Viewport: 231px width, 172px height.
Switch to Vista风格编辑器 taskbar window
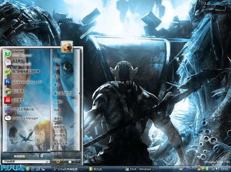coord(67,169)
